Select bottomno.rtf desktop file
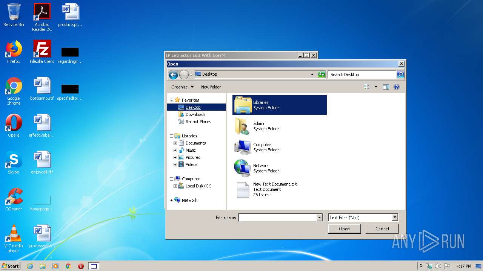The image size is (483, 271). [42, 89]
